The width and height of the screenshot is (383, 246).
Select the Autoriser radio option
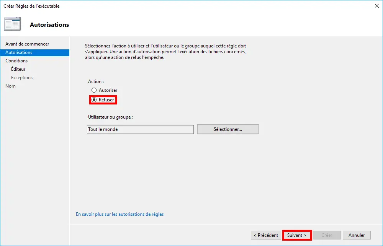click(x=94, y=90)
